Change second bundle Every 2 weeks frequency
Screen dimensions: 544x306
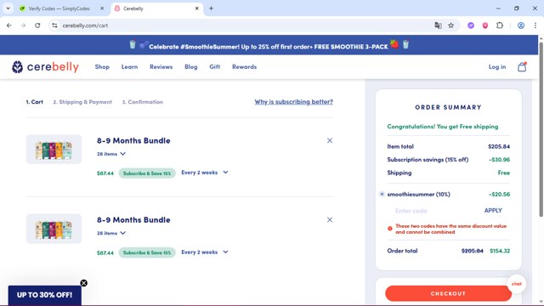point(205,252)
